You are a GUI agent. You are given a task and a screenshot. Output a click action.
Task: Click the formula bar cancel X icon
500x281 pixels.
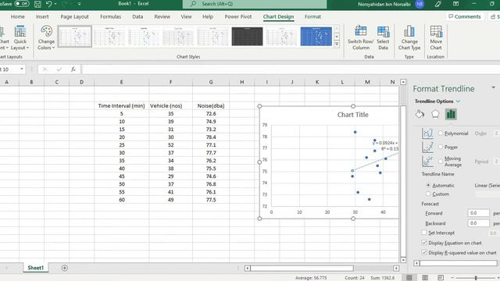click(x=45, y=69)
